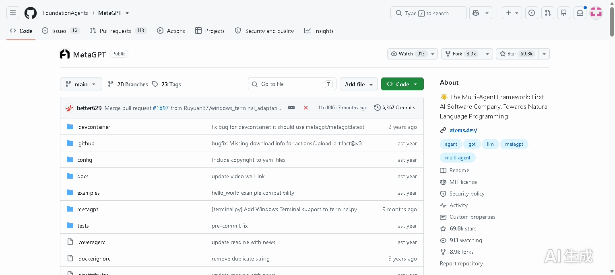Click the config folder icon

tap(70, 160)
